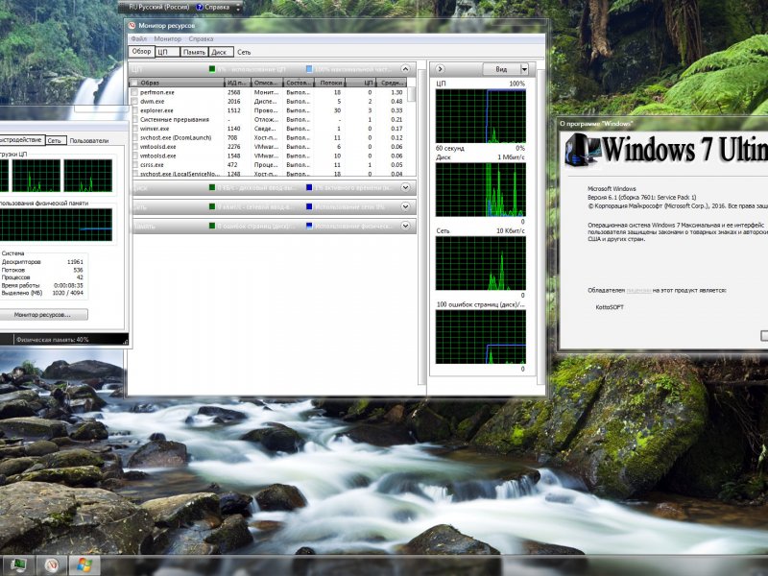Check the Системные прерывания row checkbox
This screenshot has height=576, width=768.
[134, 119]
